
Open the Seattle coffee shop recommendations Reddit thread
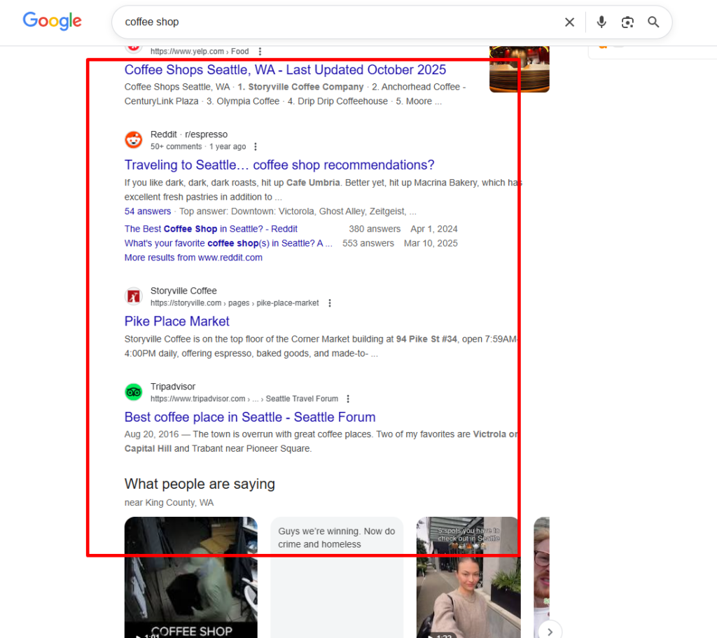click(279, 165)
